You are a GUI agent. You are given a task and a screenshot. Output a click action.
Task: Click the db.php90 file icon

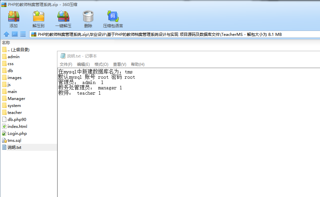click(4, 119)
